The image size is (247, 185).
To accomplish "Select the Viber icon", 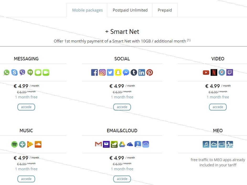I will [22, 72].
